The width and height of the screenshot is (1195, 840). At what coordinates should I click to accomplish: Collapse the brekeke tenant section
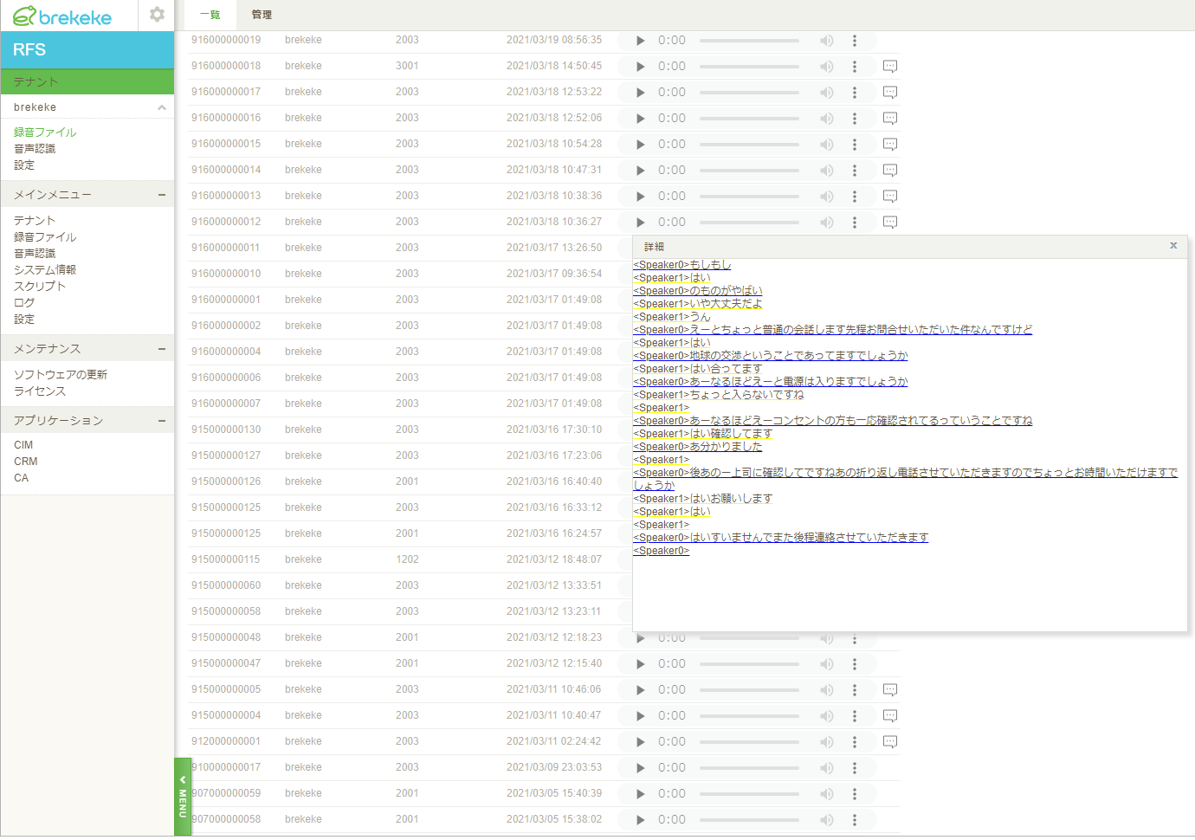tap(161, 107)
